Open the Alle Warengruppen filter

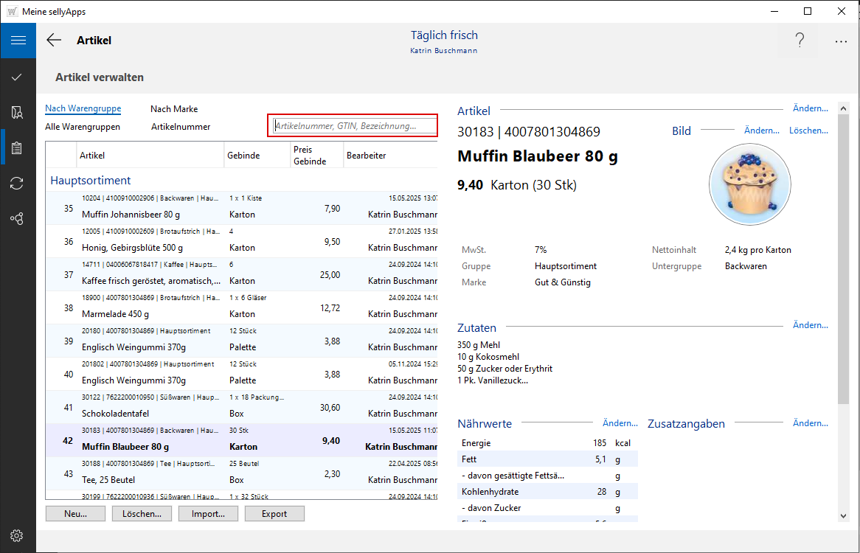pyautogui.click(x=83, y=127)
